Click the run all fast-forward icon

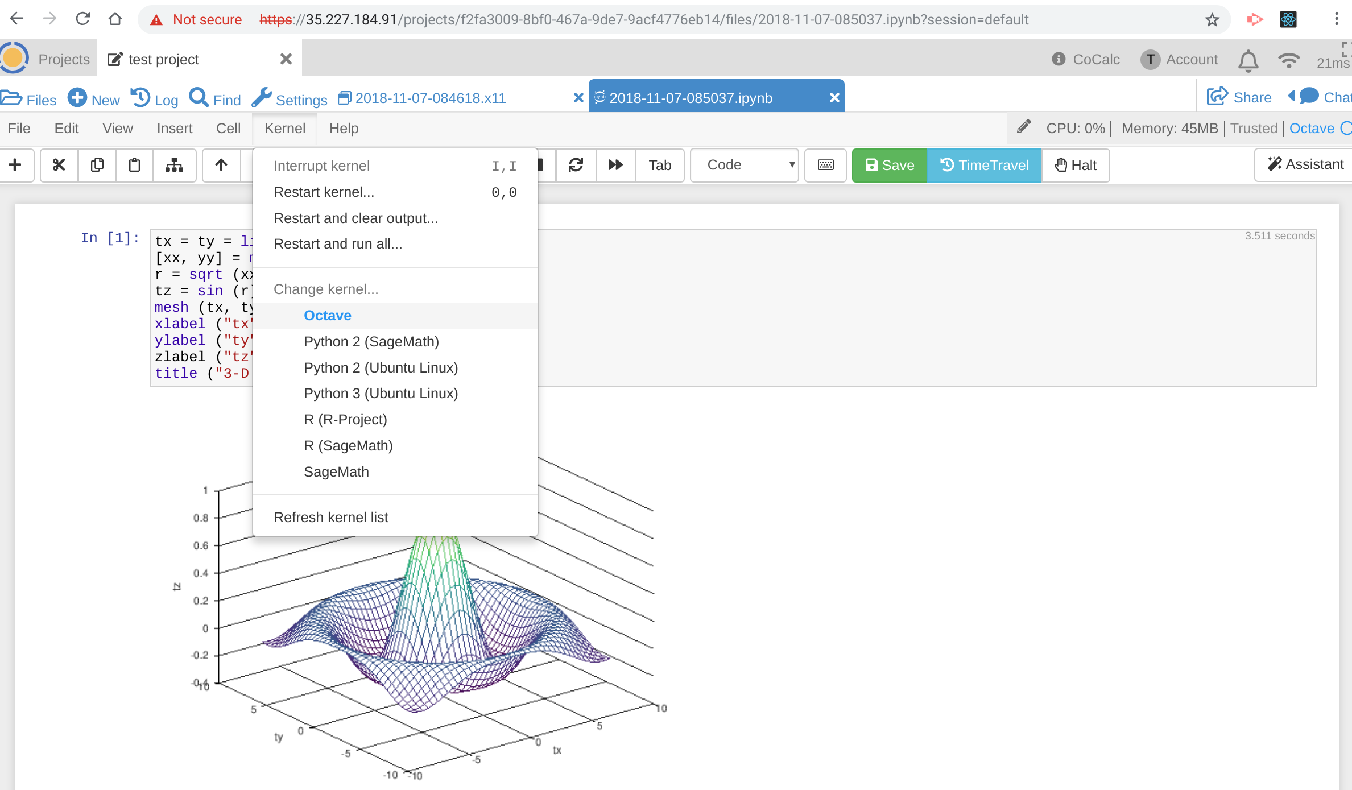click(615, 165)
